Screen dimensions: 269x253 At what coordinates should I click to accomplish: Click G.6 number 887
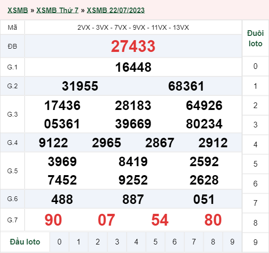133,199
